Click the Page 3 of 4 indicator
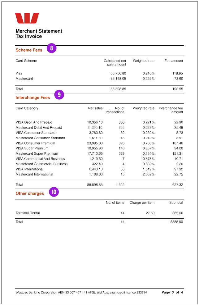 point(172,292)
